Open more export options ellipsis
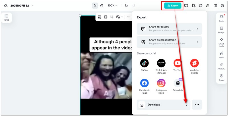The image size is (228, 116). coord(197,105)
